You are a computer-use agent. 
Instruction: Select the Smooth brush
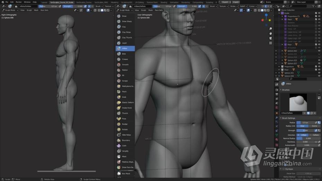pyautogui.click(x=125, y=65)
